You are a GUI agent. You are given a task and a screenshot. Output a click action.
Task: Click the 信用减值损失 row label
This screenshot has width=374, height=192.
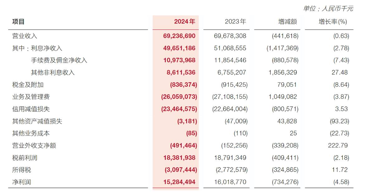click(x=31, y=109)
